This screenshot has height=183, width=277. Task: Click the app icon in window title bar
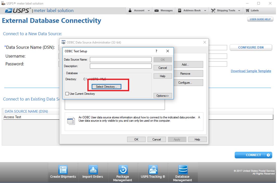[3, 3]
